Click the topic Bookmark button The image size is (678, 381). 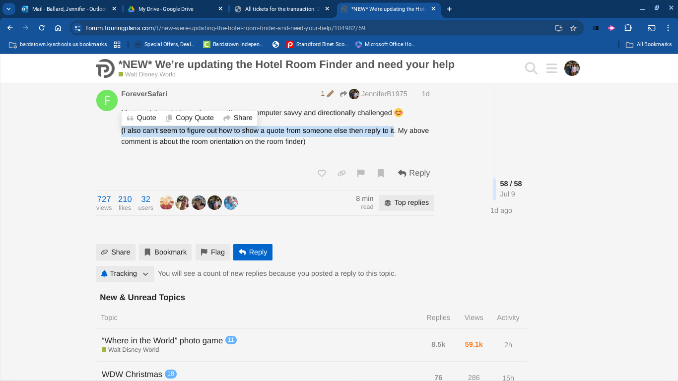click(165, 253)
